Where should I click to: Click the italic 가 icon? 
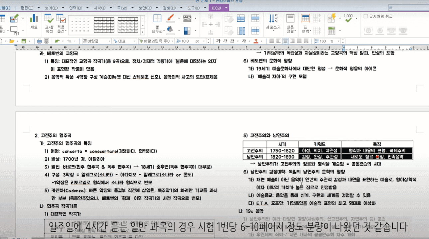pyautogui.click(x=225, y=41)
